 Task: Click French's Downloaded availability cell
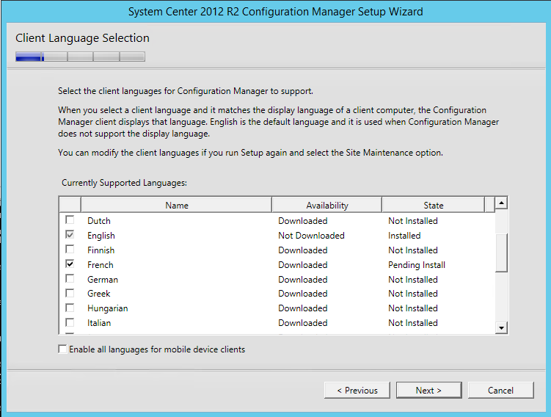(x=303, y=265)
